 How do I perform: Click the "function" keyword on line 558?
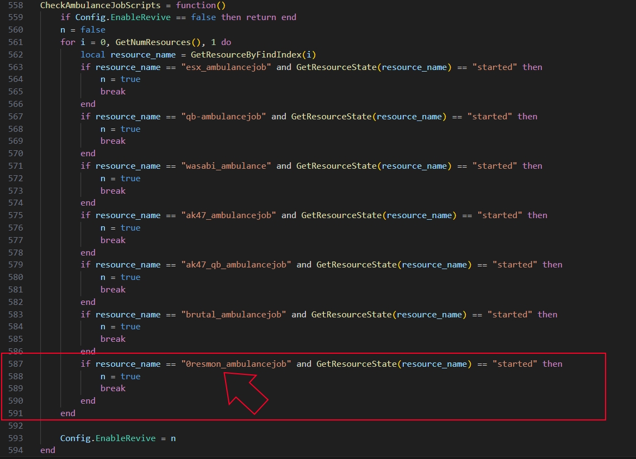pyautogui.click(x=196, y=5)
